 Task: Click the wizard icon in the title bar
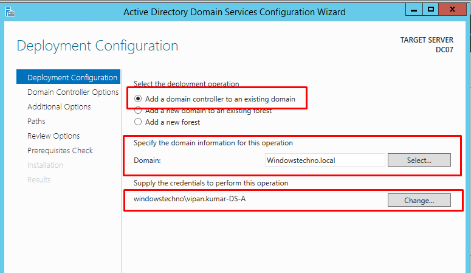coord(10,12)
